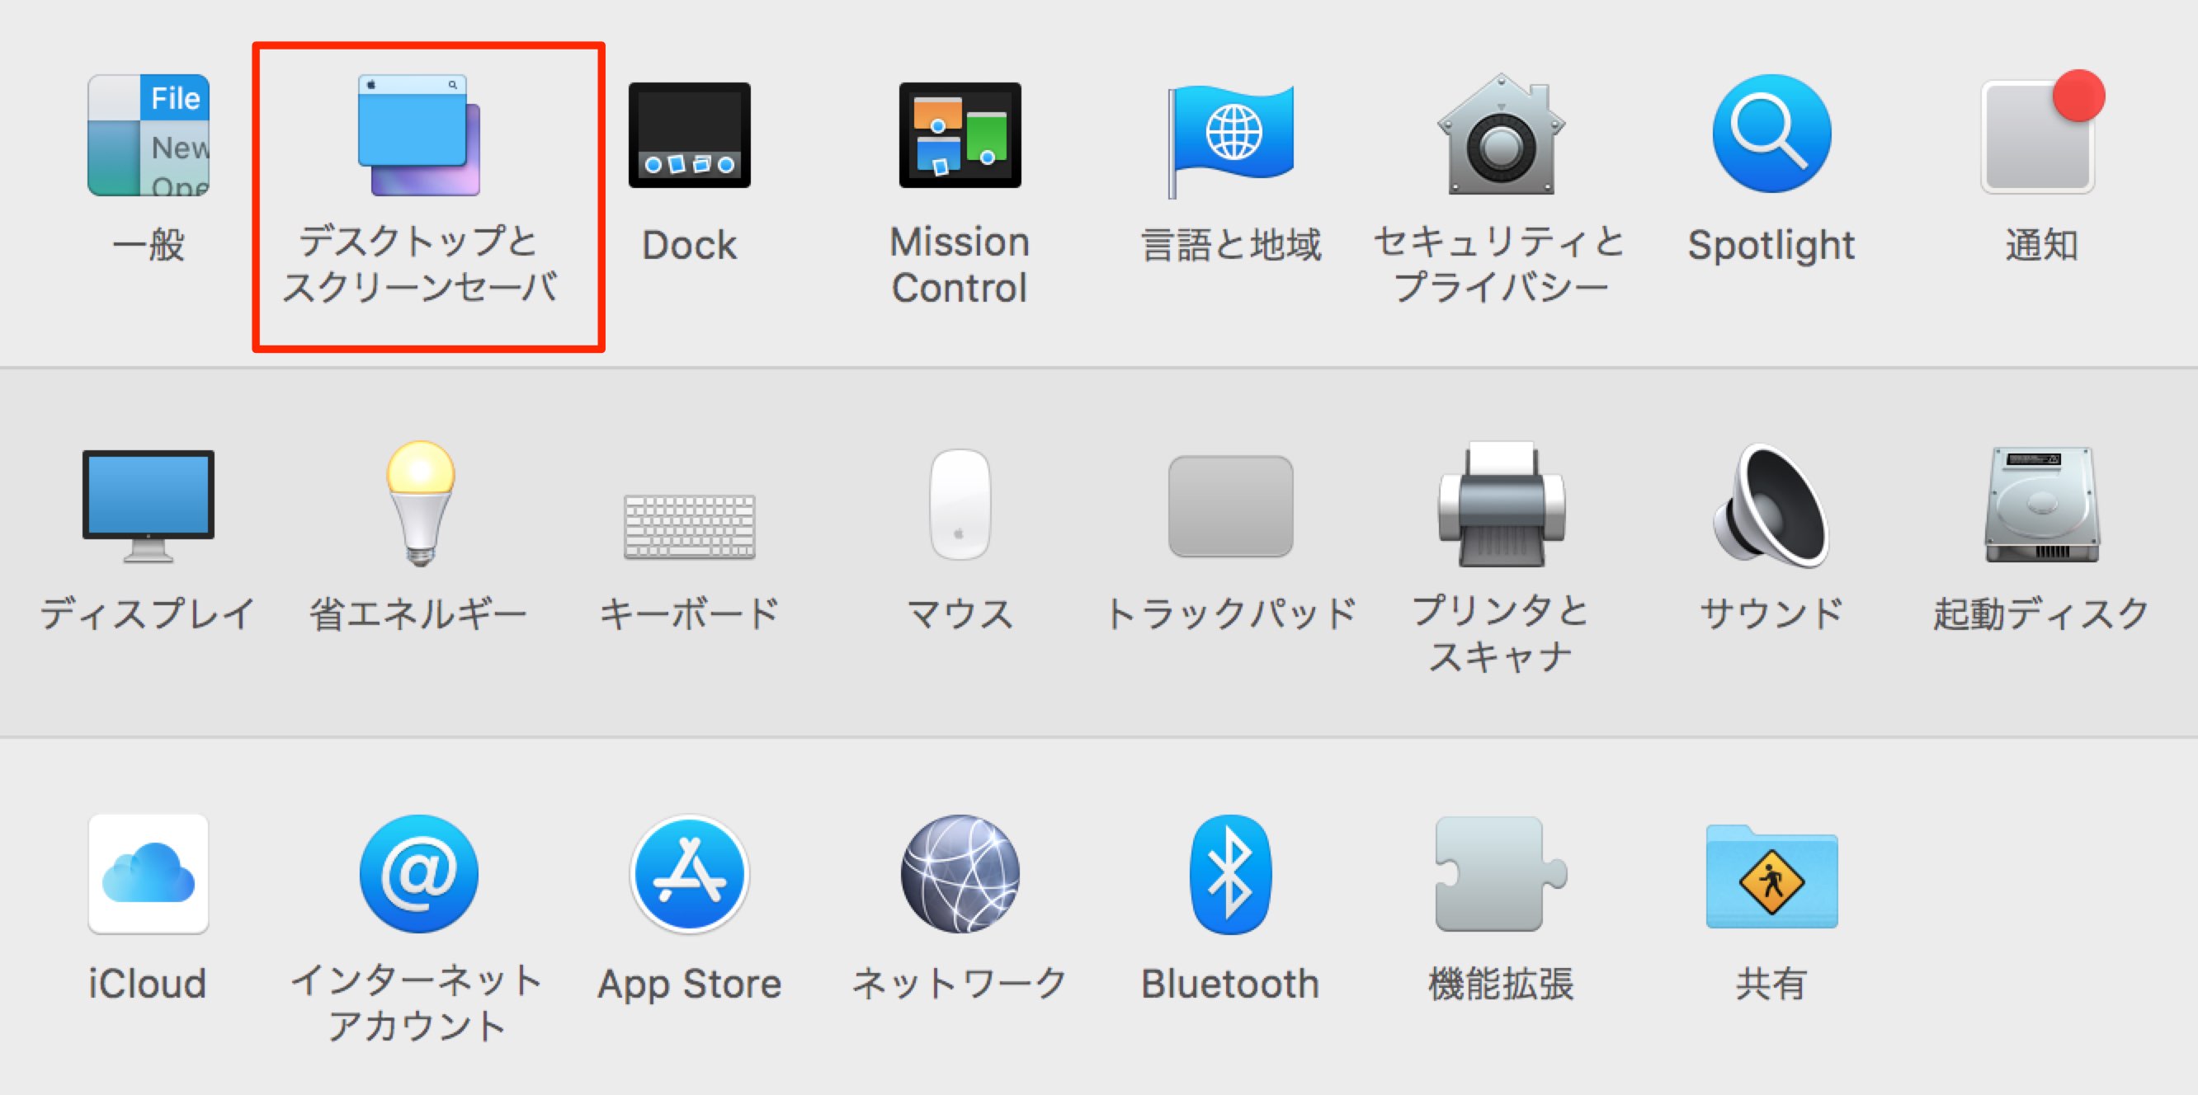This screenshot has height=1095, width=2198.
Task: Click the '言語と地域' text label
Action: (1230, 246)
